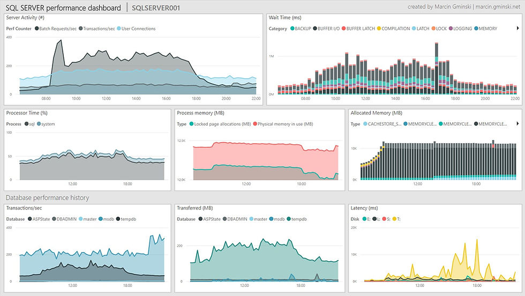Select sql process legend in Processor Time
This screenshot has width=525, height=296.
(29, 124)
